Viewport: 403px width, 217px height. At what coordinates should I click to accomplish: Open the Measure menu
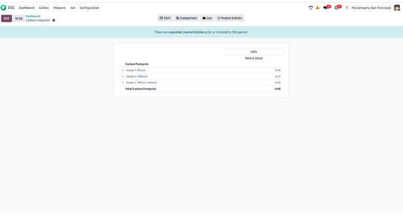pyautogui.click(x=59, y=8)
